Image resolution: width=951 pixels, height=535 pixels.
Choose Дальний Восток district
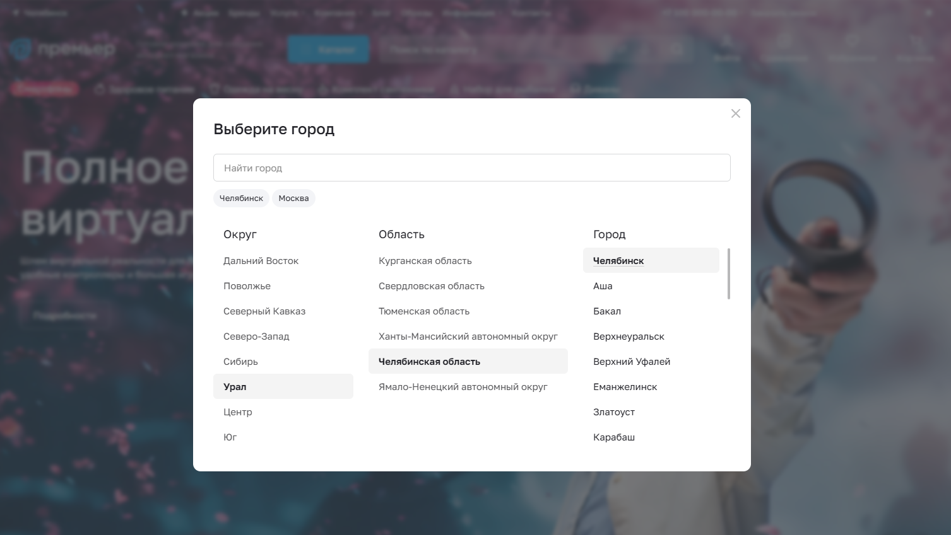(261, 261)
